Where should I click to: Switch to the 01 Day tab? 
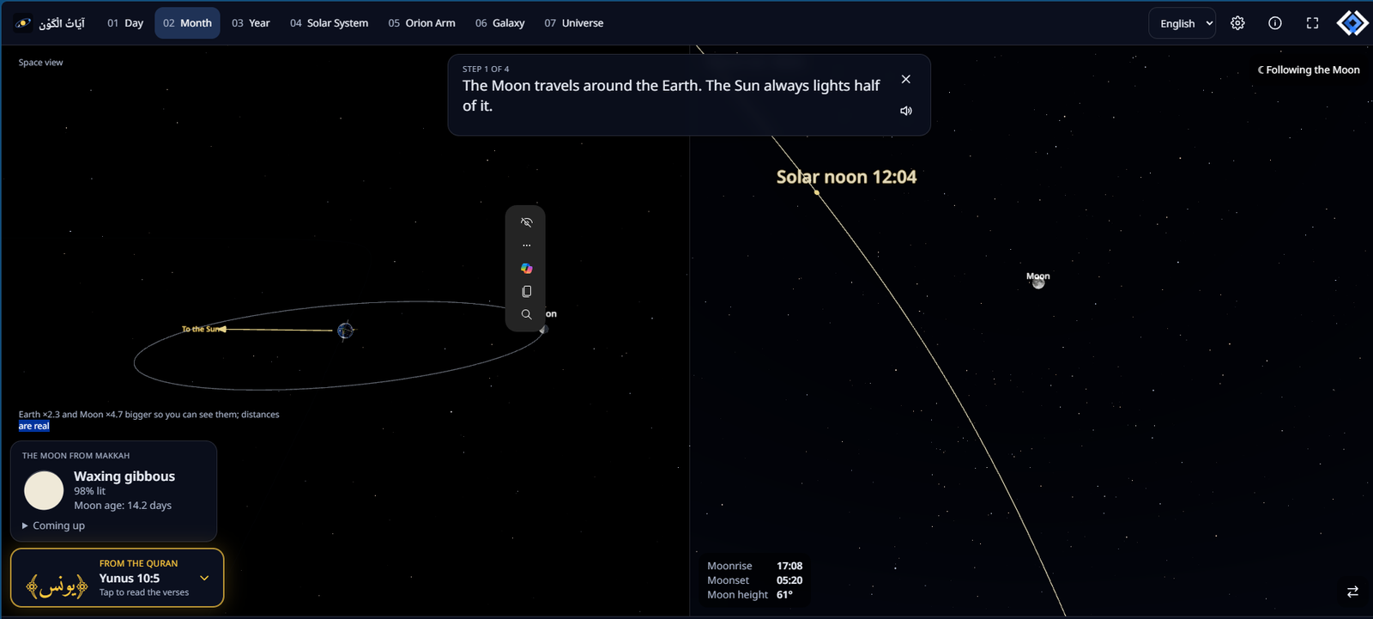pyautogui.click(x=125, y=23)
